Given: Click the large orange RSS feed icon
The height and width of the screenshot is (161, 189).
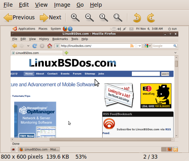Looking at the screenshot, I should point(109,124).
